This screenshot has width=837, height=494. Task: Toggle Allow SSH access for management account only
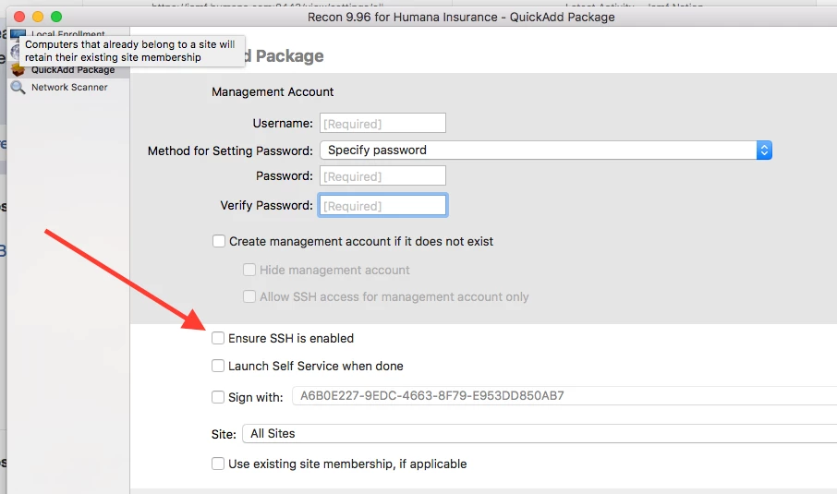[249, 296]
